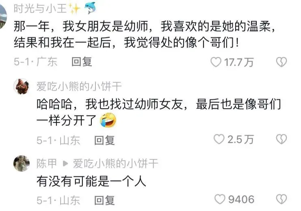Open 陈甲 username link

point(47,164)
